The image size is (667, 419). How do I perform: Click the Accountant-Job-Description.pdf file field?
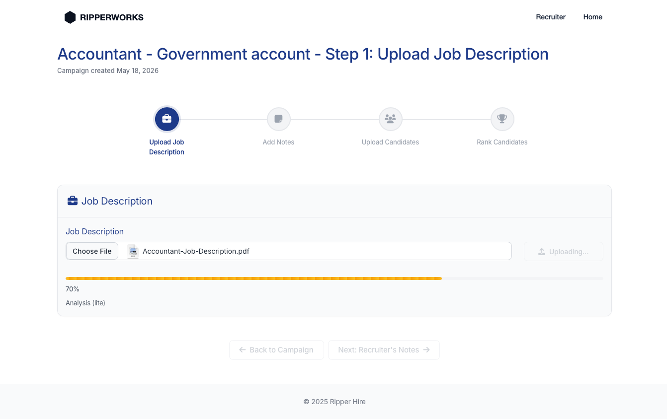[x=289, y=251]
